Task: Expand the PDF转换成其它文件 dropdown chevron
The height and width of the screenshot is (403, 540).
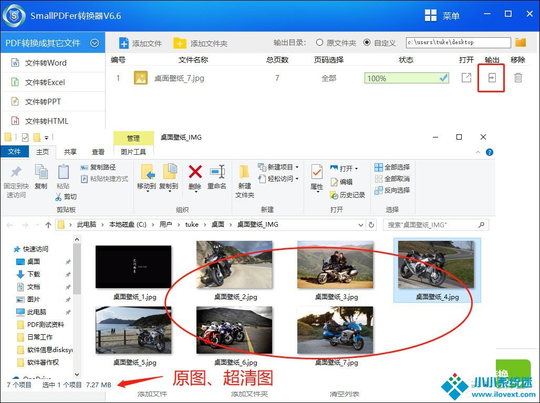Action: pos(95,43)
